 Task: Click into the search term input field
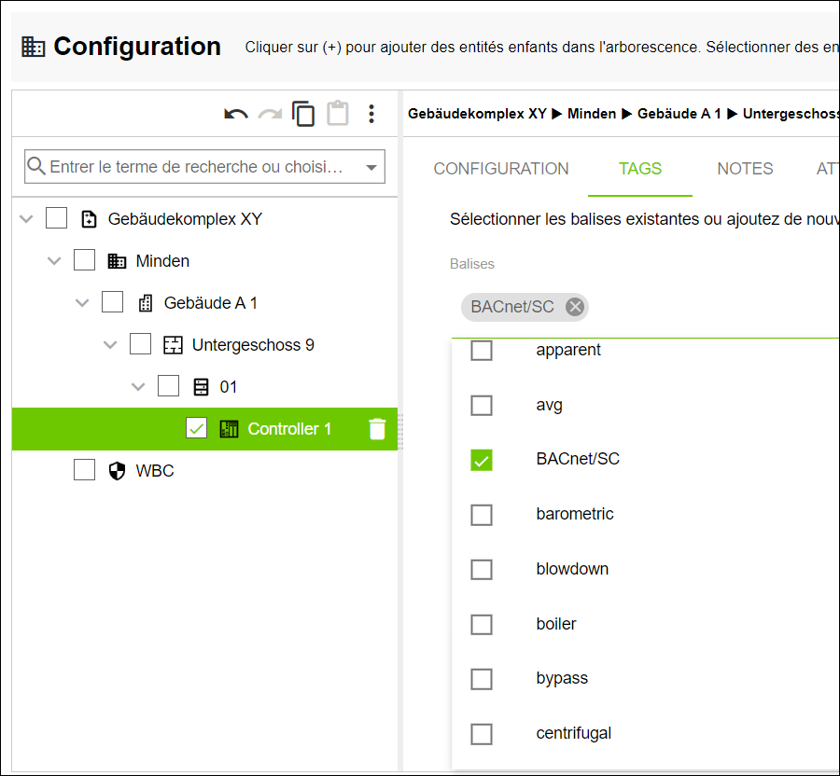tap(196, 167)
